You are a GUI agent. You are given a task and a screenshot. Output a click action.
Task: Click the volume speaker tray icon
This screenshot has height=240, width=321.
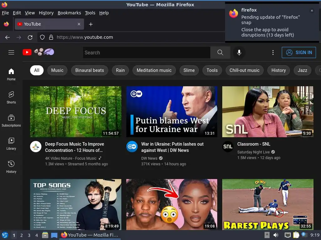click(x=276, y=235)
